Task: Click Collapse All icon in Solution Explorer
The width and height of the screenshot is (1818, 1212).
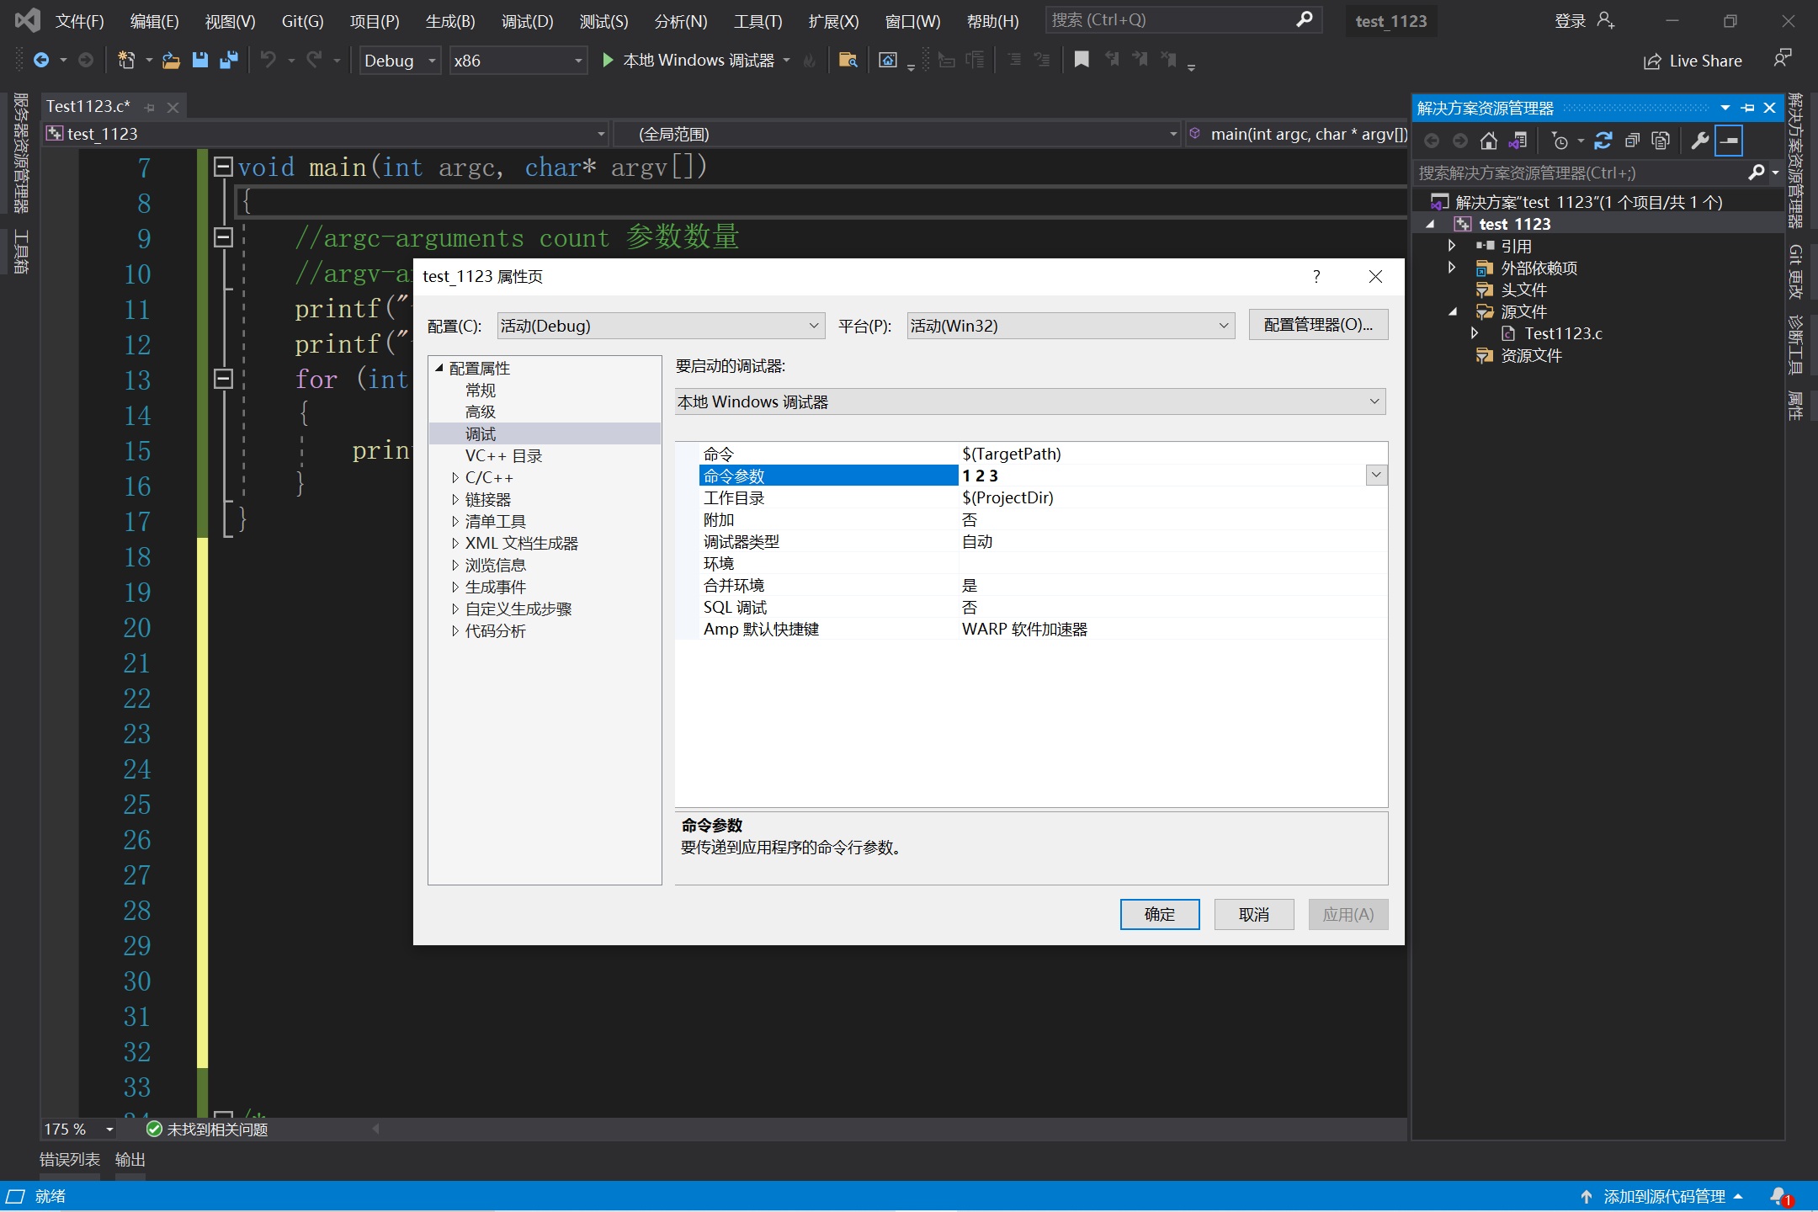Action: click(x=1632, y=141)
